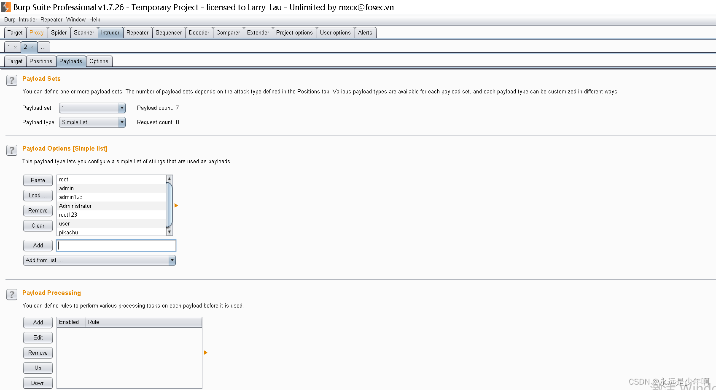Open help for Payload Sets section
Viewport: 716px width, 390px height.
click(12, 80)
